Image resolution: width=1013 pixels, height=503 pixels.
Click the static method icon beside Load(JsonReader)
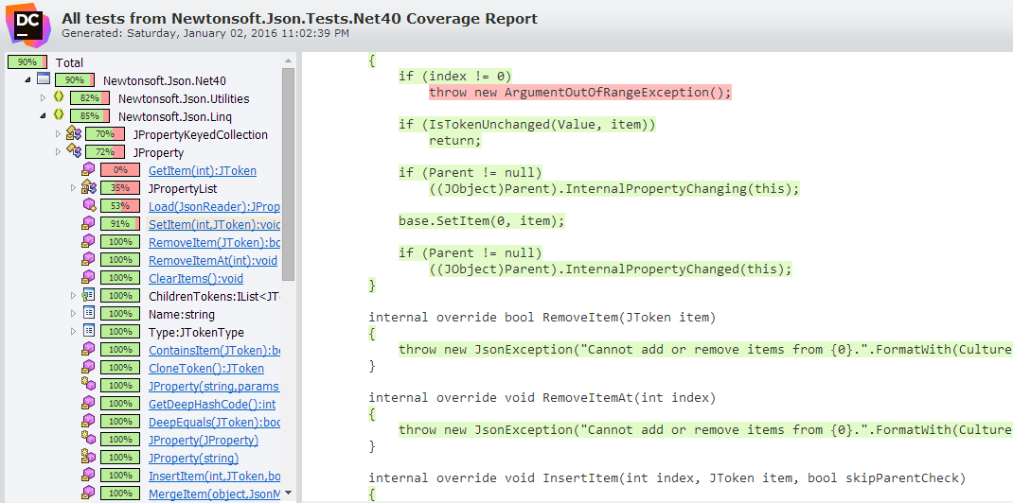(88, 206)
